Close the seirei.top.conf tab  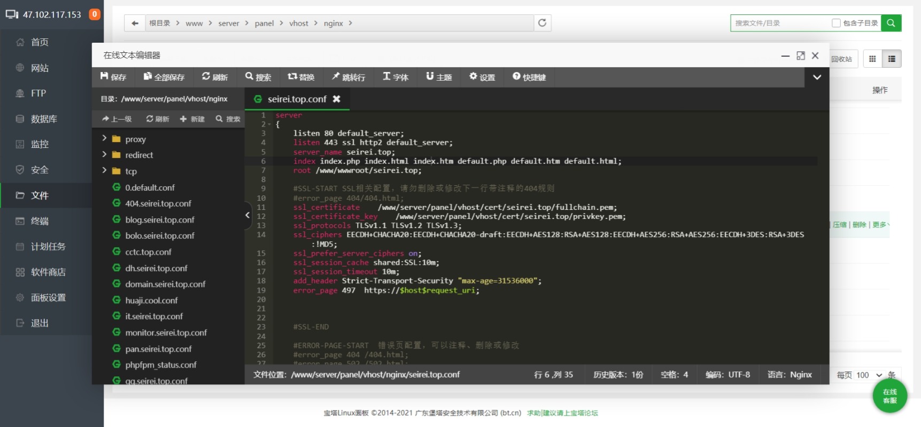point(336,99)
